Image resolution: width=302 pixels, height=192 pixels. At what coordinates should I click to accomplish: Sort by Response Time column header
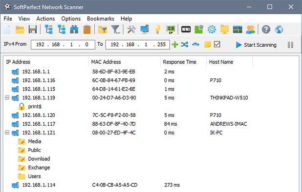click(183, 62)
